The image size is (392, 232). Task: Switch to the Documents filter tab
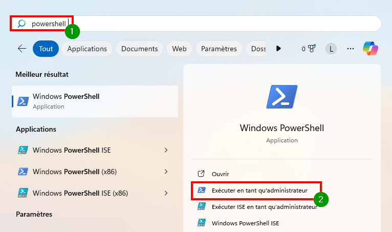click(140, 49)
